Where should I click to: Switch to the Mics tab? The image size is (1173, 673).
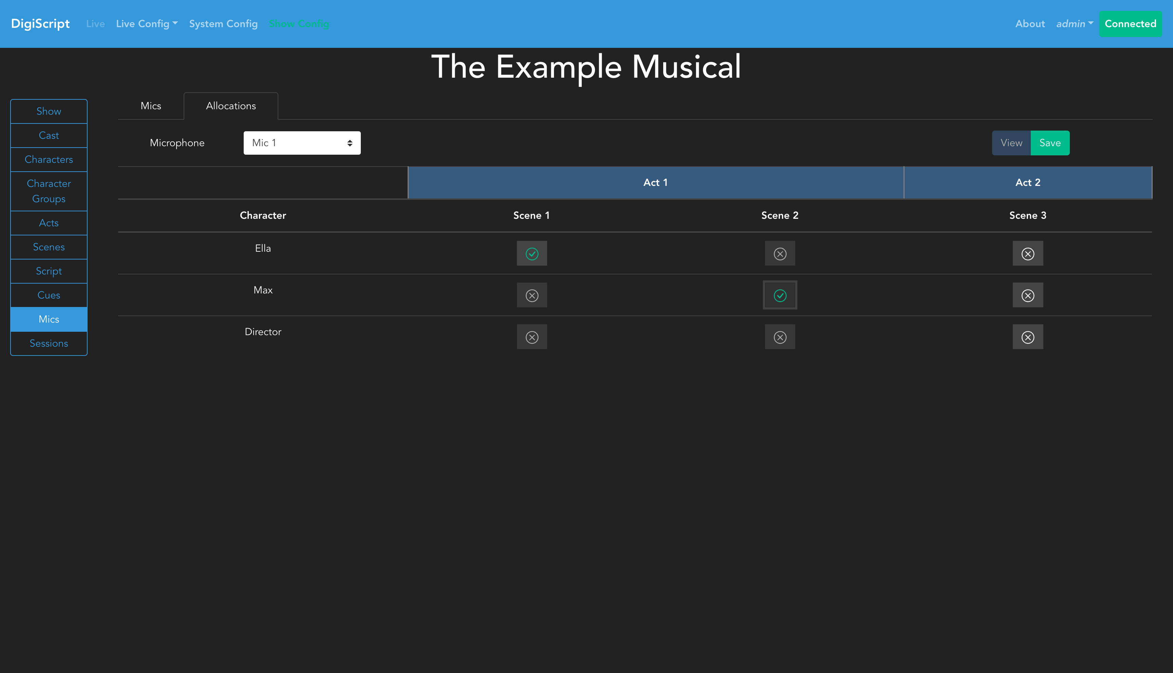tap(151, 106)
